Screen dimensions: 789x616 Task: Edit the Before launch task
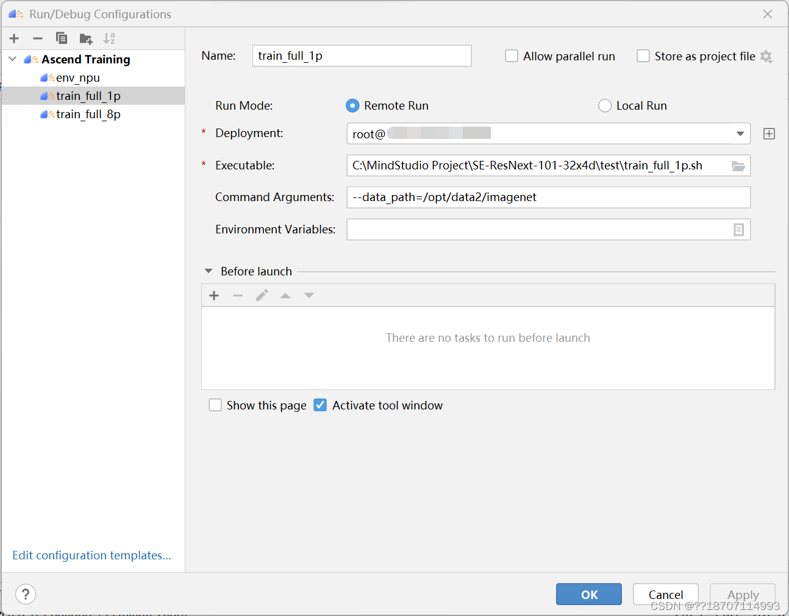tap(262, 296)
